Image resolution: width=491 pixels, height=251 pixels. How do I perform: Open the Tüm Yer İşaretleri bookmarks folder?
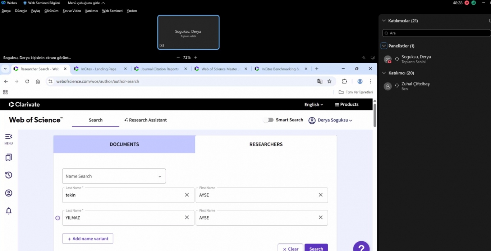pyautogui.click(x=356, y=92)
